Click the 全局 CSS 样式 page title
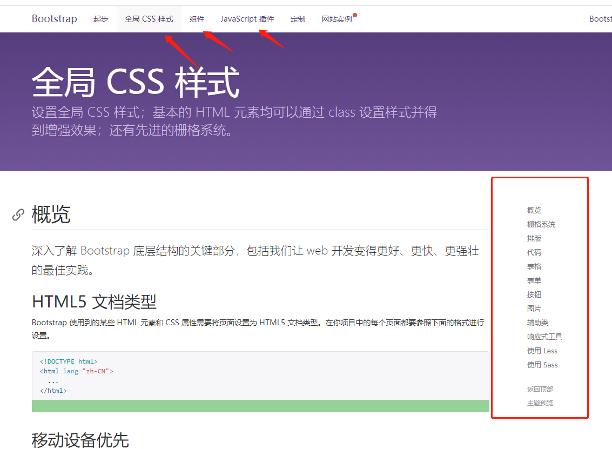612x449 pixels. pyautogui.click(x=136, y=82)
